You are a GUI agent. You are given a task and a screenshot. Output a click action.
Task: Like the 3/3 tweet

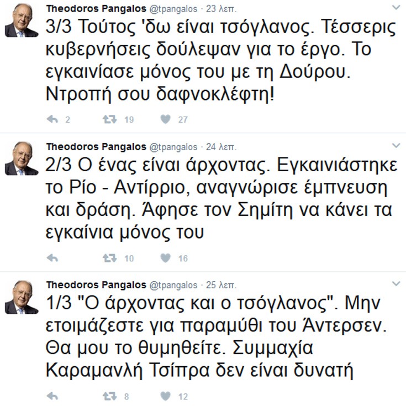tap(166, 119)
